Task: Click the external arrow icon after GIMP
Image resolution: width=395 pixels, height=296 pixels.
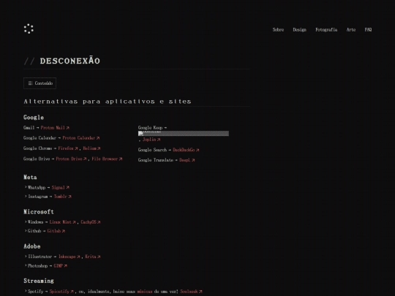Action: click(66, 266)
